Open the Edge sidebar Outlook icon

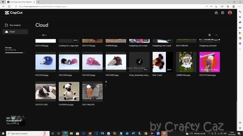tap(240, 43)
